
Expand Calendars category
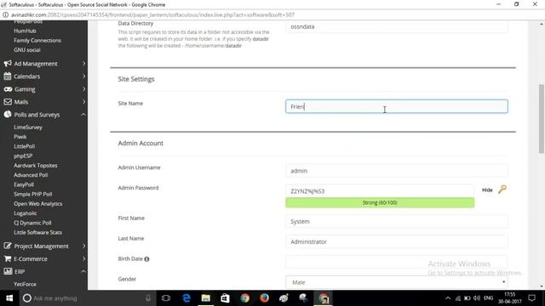[x=83, y=76]
